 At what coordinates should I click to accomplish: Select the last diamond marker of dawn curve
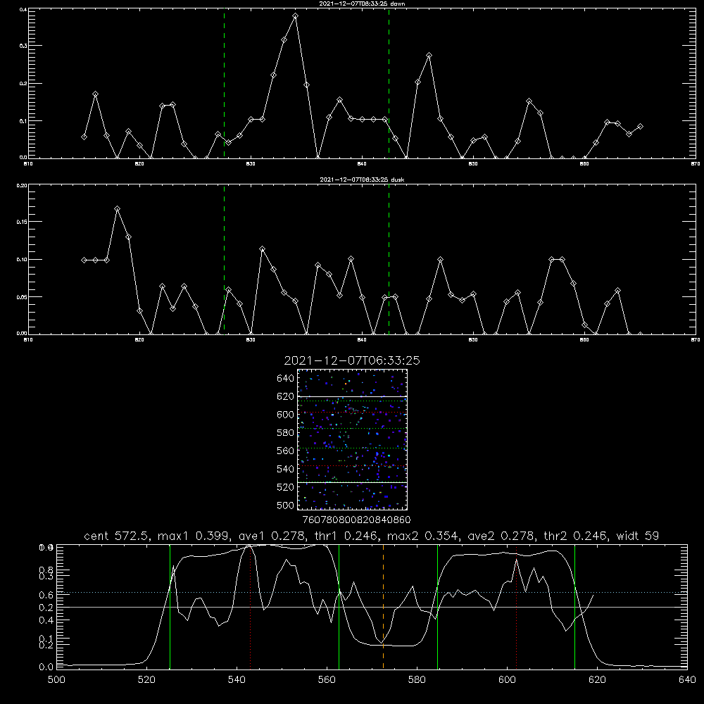pos(640,127)
